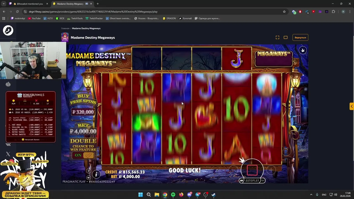Expand the orange side panel arrow
Screen dimensions: 354x199
352,106
